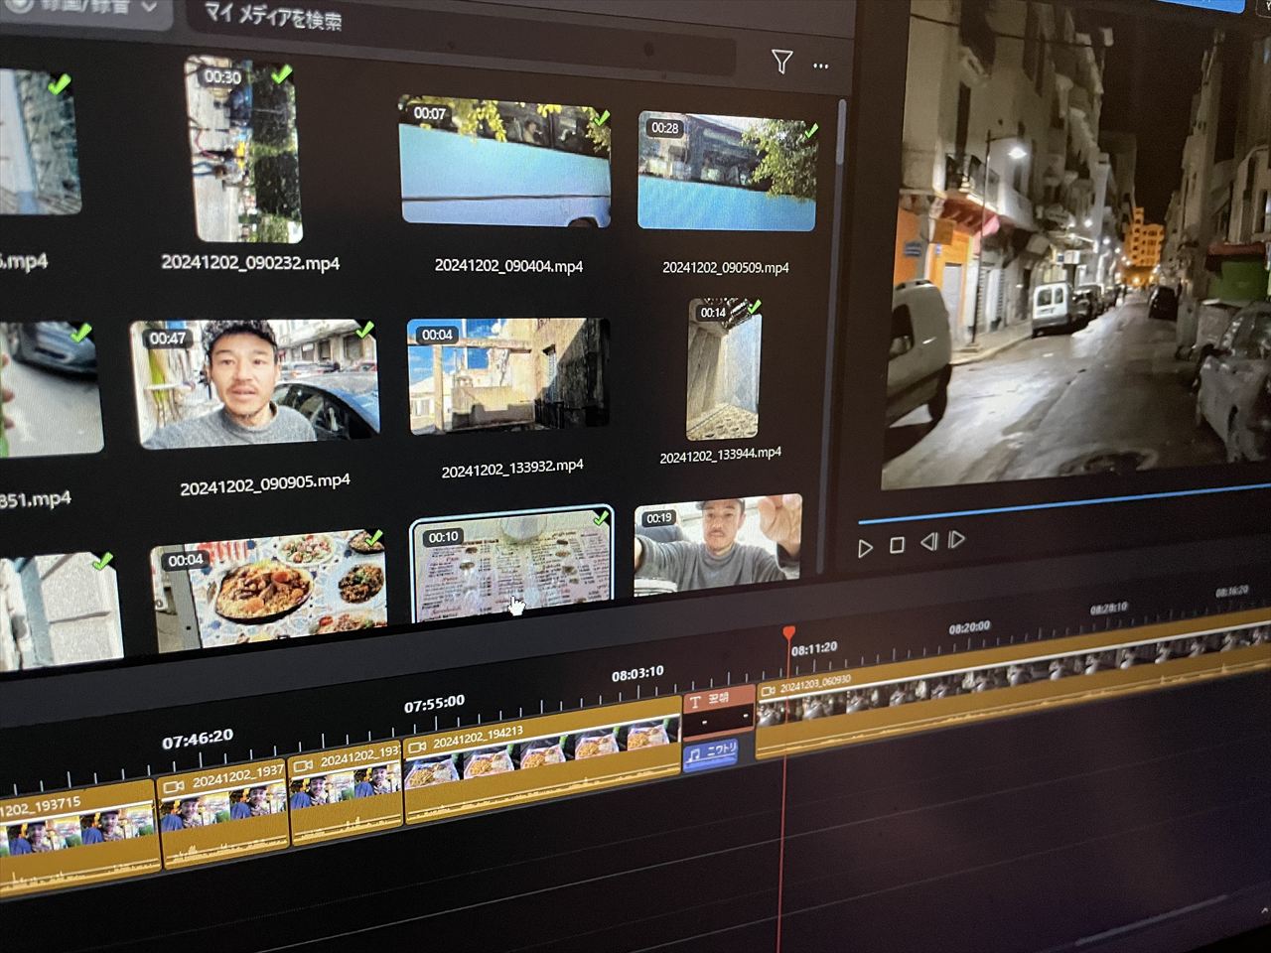The image size is (1271, 953).
Task: Step back one frame in preview
Action: (x=928, y=542)
